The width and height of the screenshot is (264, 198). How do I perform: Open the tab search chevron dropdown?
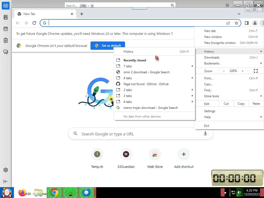[239, 14]
